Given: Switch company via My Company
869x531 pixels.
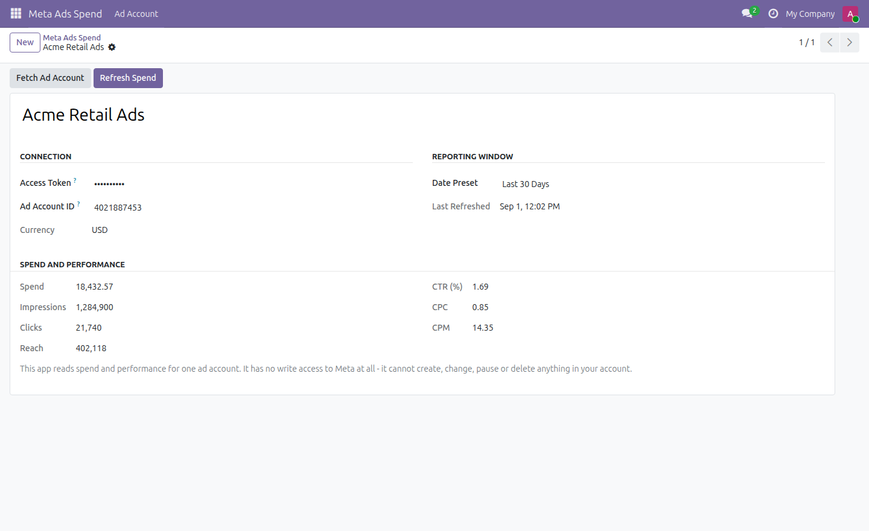Looking at the screenshot, I should (810, 13).
